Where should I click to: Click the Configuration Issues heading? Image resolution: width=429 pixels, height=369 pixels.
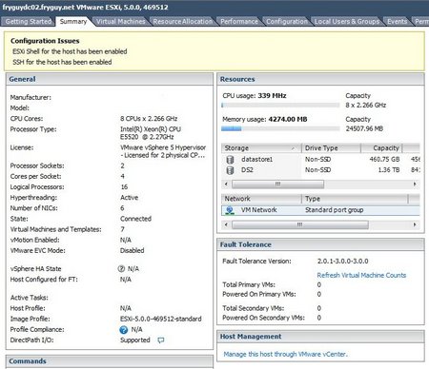pos(45,41)
